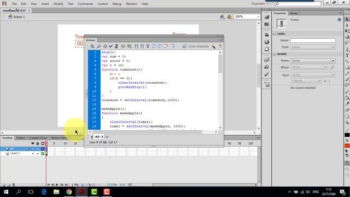This screenshot has width=350, height=197.
Task: Toggle lock dot of Layer 1
Action: tap(38, 154)
